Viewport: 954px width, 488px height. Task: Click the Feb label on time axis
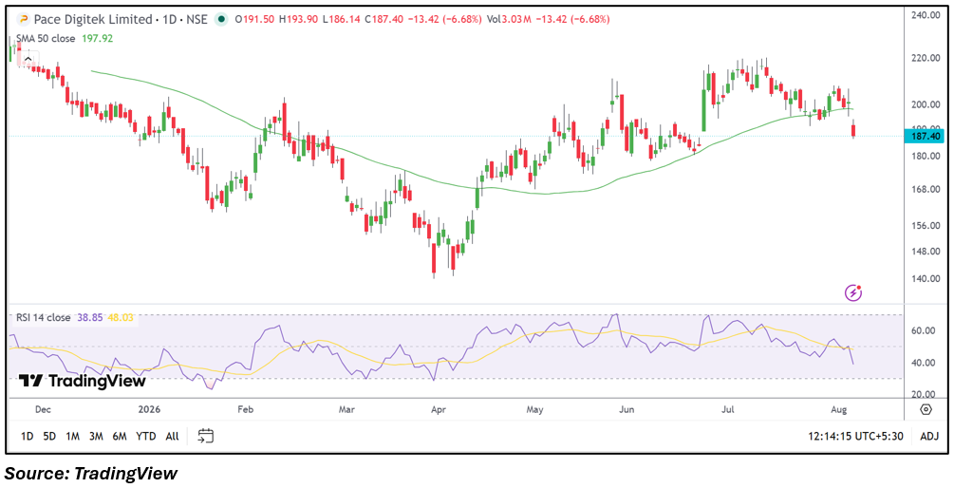pos(245,409)
